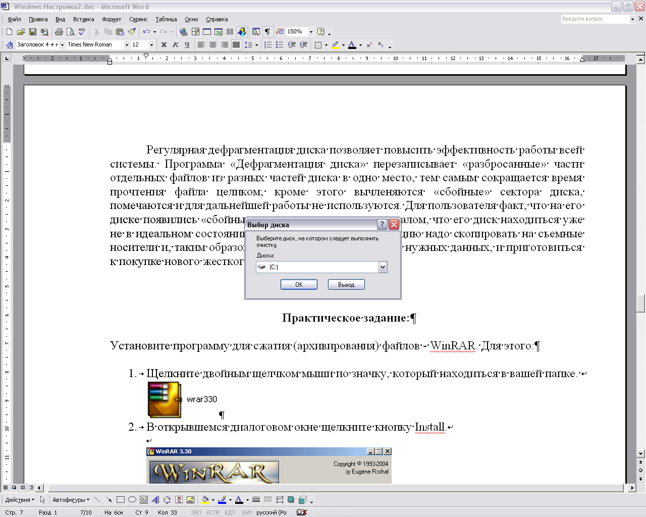Click OK in the Выбор диска dialog
646x517 pixels.
click(299, 285)
